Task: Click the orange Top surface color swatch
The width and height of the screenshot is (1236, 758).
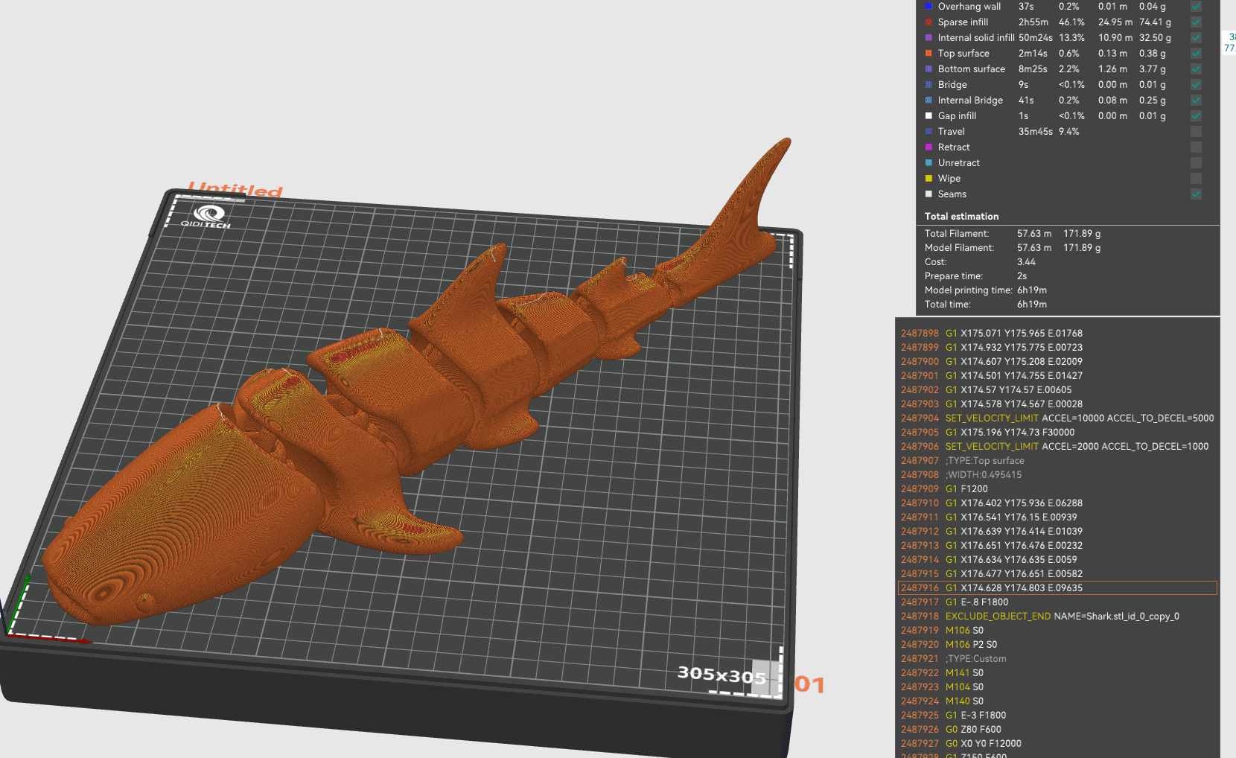Action: [928, 53]
